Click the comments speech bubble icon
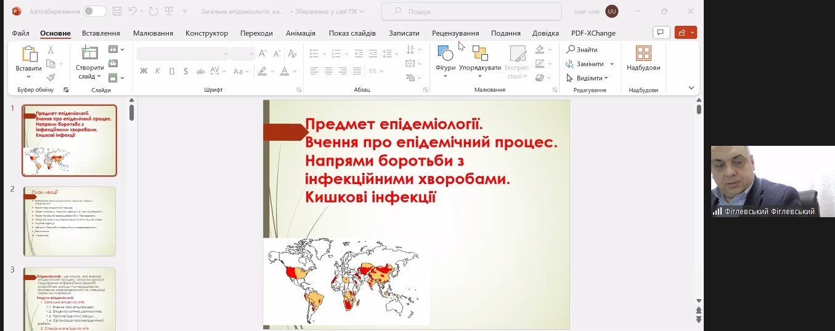835x331 pixels. click(x=661, y=33)
